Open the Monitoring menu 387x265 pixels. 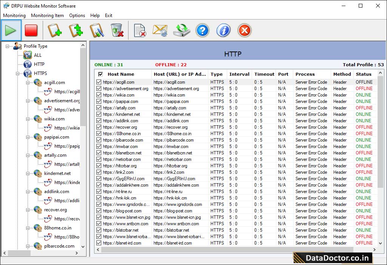[14, 15]
